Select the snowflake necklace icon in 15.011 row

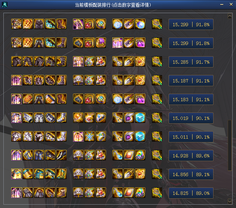90,136
